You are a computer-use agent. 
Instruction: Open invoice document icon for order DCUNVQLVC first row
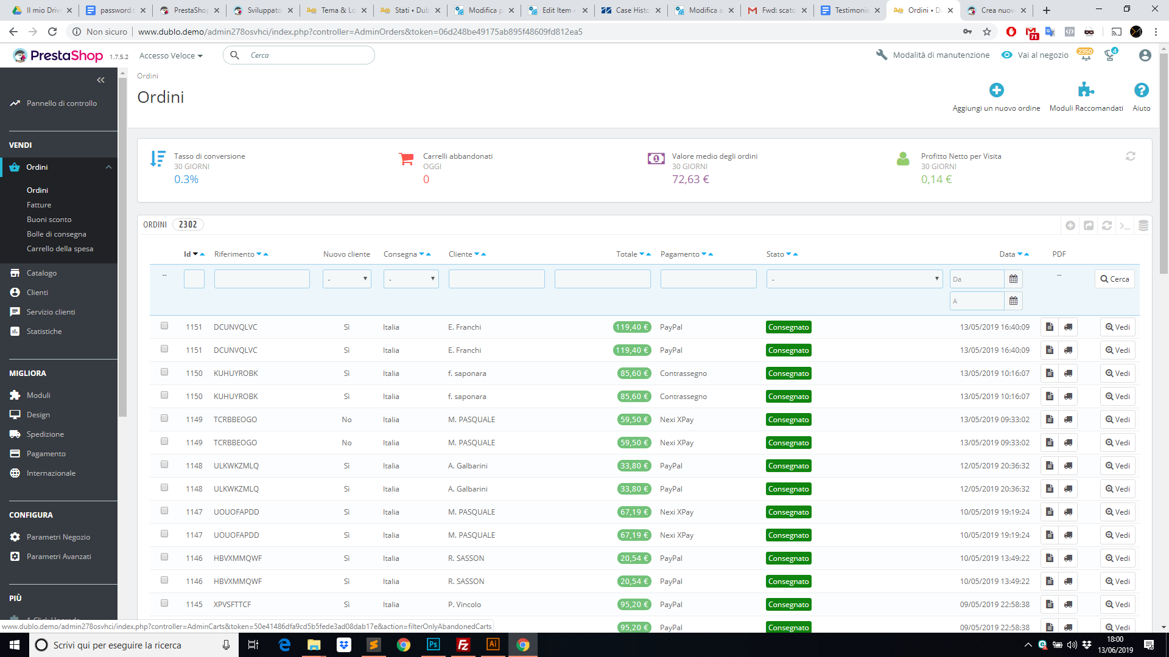tap(1049, 327)
